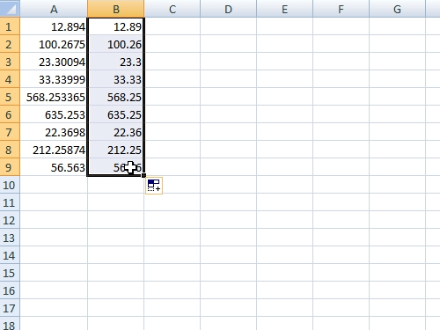Select row 17 header
Screen dimensions: 440x330
10,308
